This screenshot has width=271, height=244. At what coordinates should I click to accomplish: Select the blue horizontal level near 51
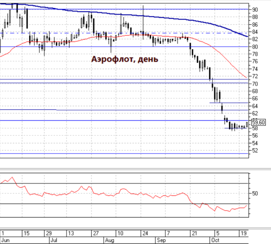tap(124, 154)
